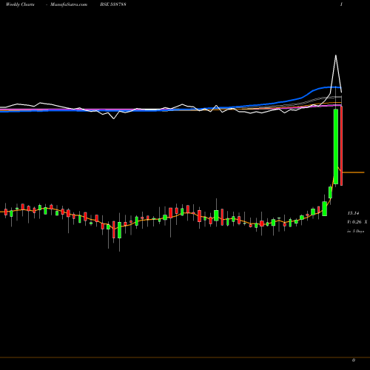The image size is (370, 370).
Task: Click the peak of the white line spike
Action: (336, 55)
